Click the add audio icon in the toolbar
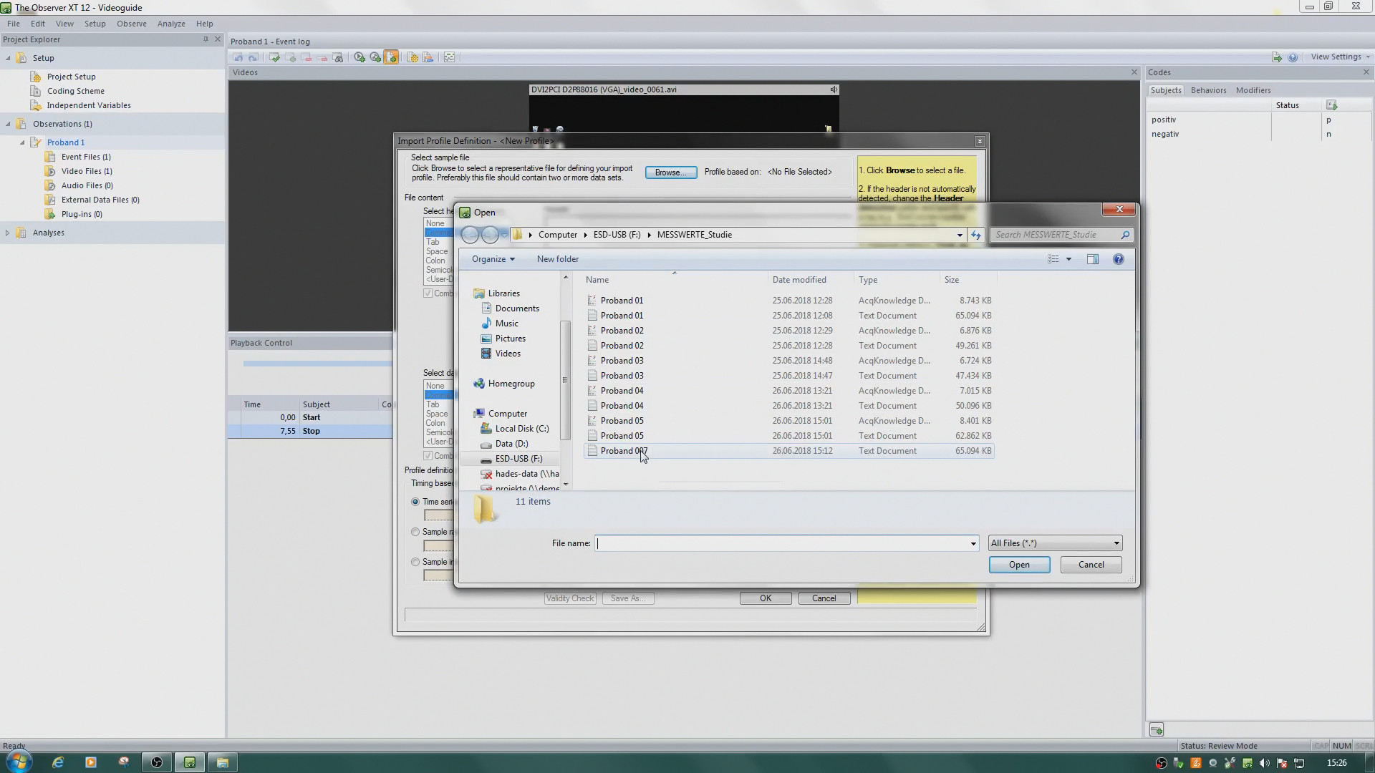 375,57
